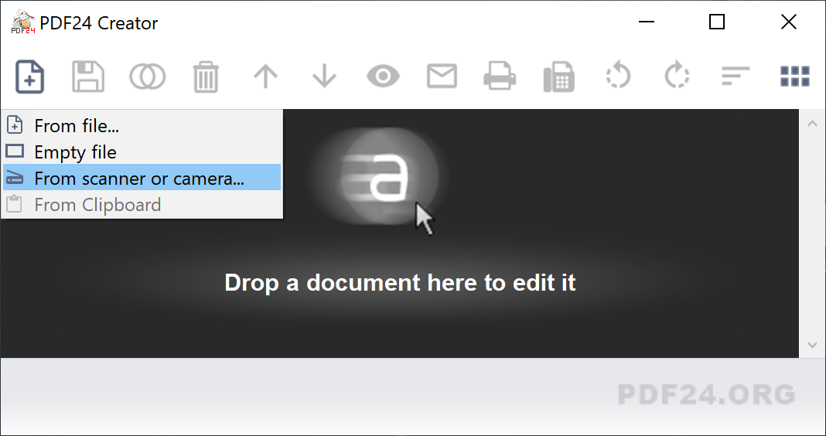Screen dimensions: 826x436
Task: Click scrollbar down arrow in document area
Action: point(812,344)
